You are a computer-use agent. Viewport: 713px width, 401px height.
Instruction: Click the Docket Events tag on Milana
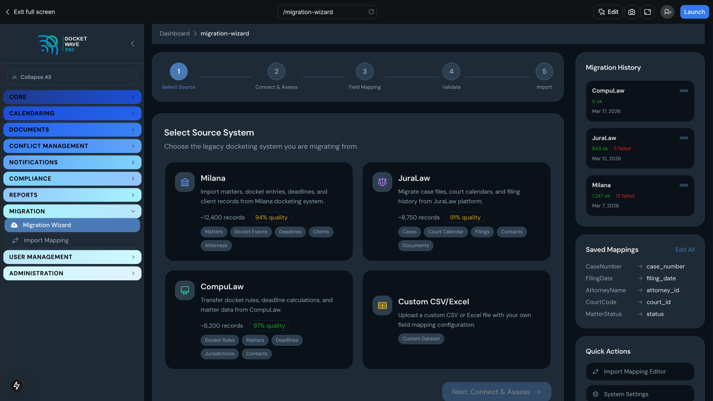click(x=251, y=232)
